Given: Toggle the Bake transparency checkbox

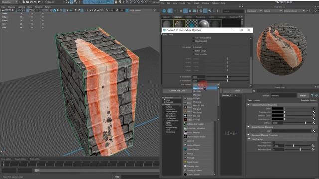Looking at the screenshot, I should 193,38.
